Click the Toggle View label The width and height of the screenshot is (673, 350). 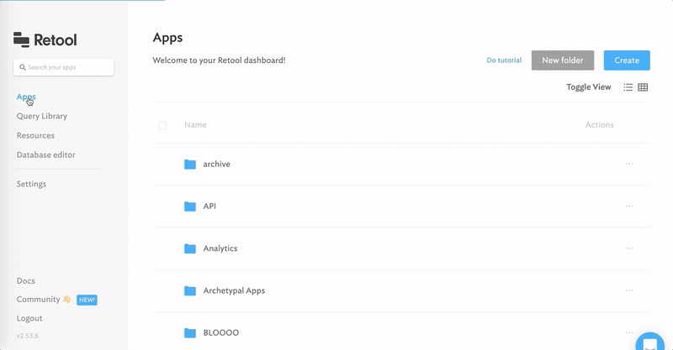tap(588, 87)
